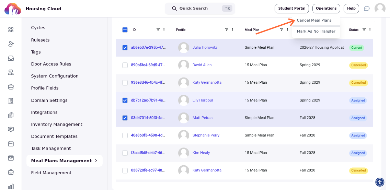Check row 936e8d46 Katy Germanotta checkbox
This screenshot has width=390, height=190.
125,83
